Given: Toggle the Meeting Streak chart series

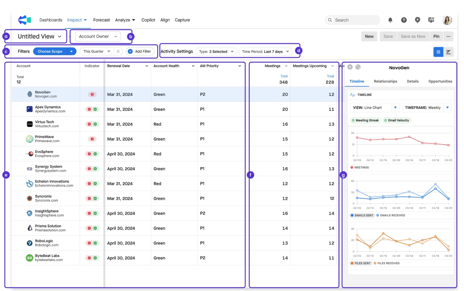Looking at the screenshot, I should coord(365,120).
